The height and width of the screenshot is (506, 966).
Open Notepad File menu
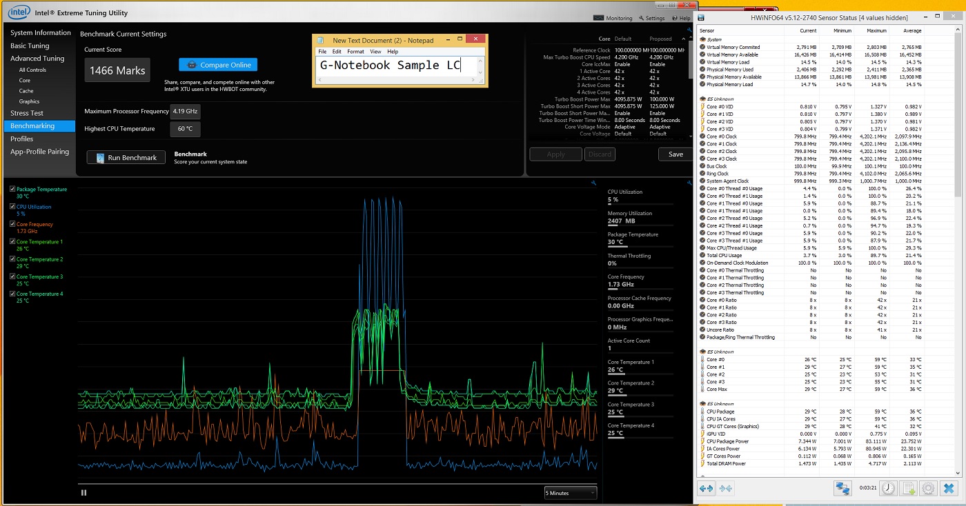pyautogui.click(x=322, y=52)
